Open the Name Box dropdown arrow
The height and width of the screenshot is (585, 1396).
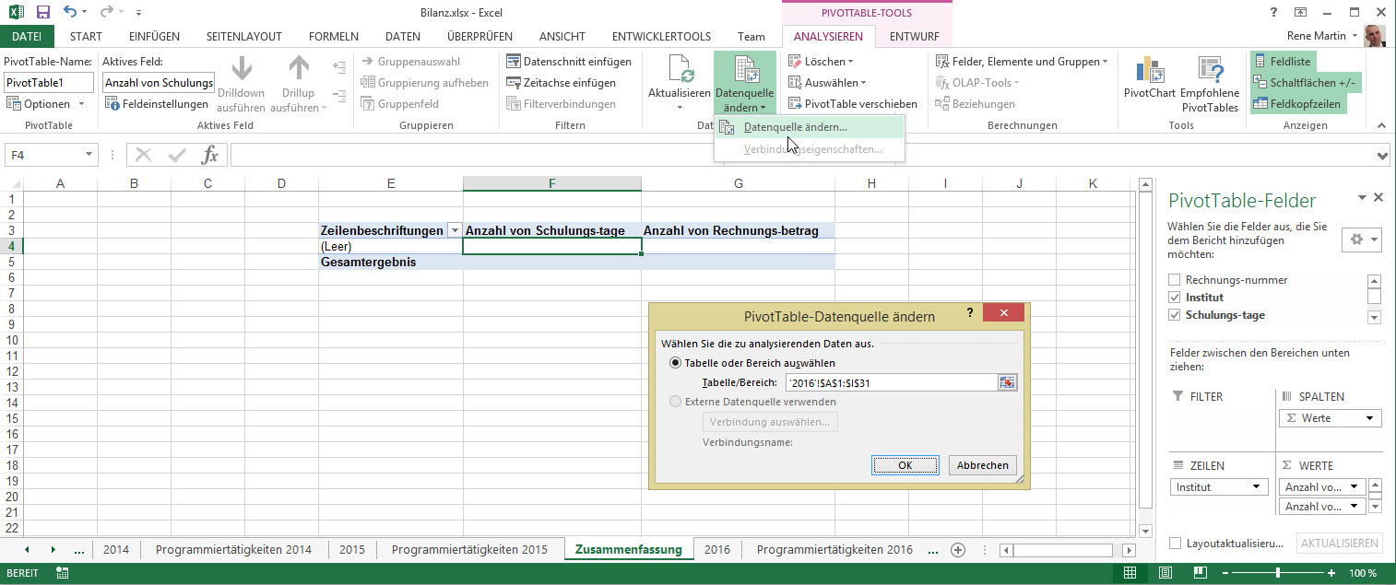click(89, 155)
